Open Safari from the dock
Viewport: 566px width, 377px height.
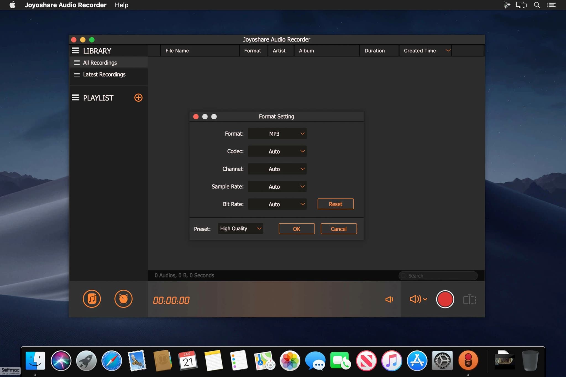[x=112, y=361]
